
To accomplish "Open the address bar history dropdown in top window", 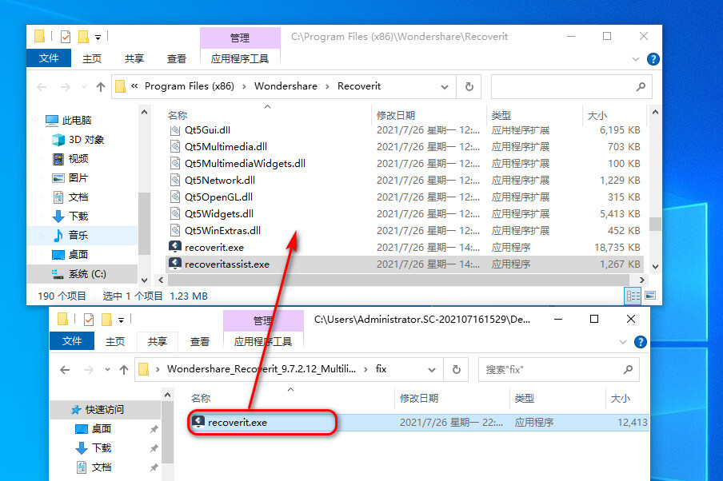I will [x=446, y=86].
